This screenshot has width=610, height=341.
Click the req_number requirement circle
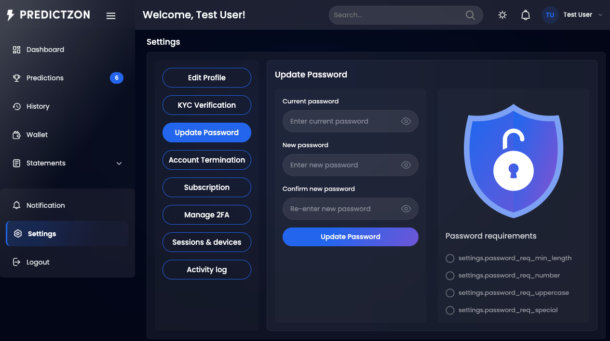450,276
